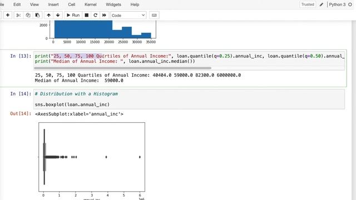The width and height of the screenshot is (356, 200).
Task: Open the command palette keyboard icon
Action: click(x=154, y=15)
